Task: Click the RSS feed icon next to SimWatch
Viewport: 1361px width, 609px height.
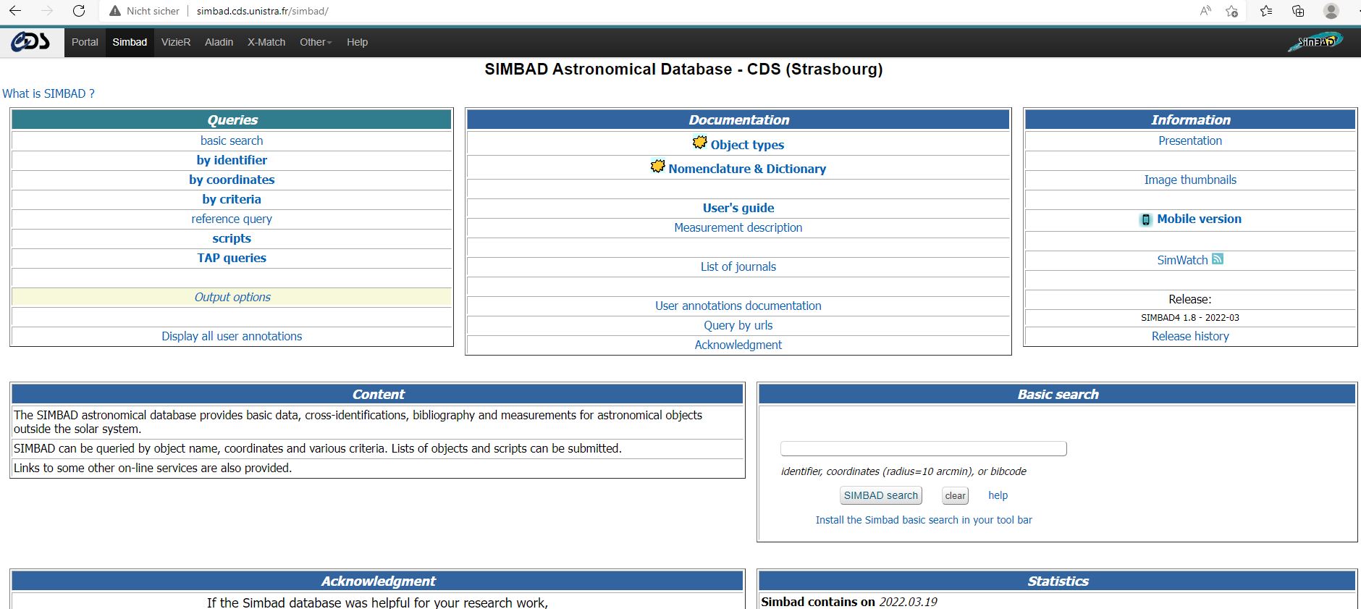Action: point(1218,259)
